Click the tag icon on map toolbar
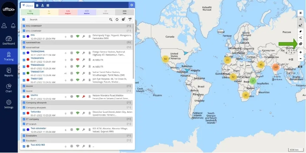The width and height of the screenshot is (306, 153). [x=301, y=32]
